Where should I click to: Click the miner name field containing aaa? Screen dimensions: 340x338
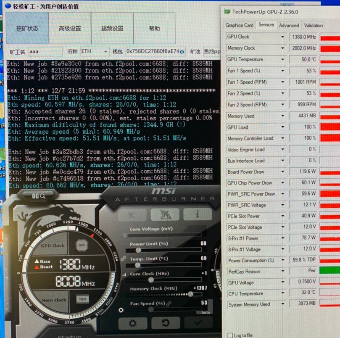[x=45, y=52]
